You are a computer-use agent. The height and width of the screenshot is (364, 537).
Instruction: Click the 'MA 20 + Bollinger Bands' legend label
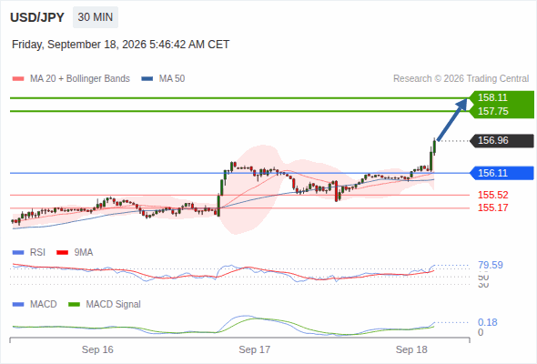pos(80,79)
